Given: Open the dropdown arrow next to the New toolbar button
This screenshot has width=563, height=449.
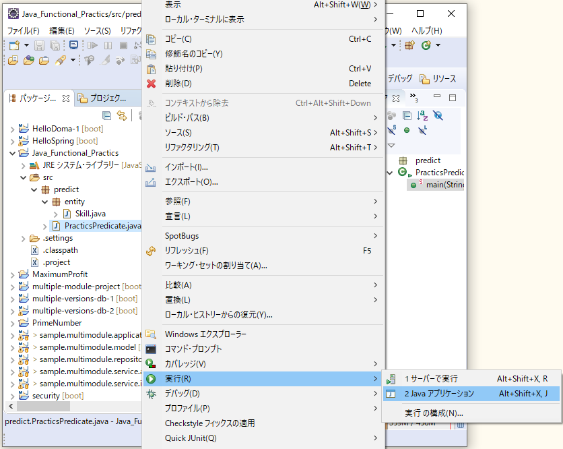Looking at the screenshot, I should click(x=27, y=45).
